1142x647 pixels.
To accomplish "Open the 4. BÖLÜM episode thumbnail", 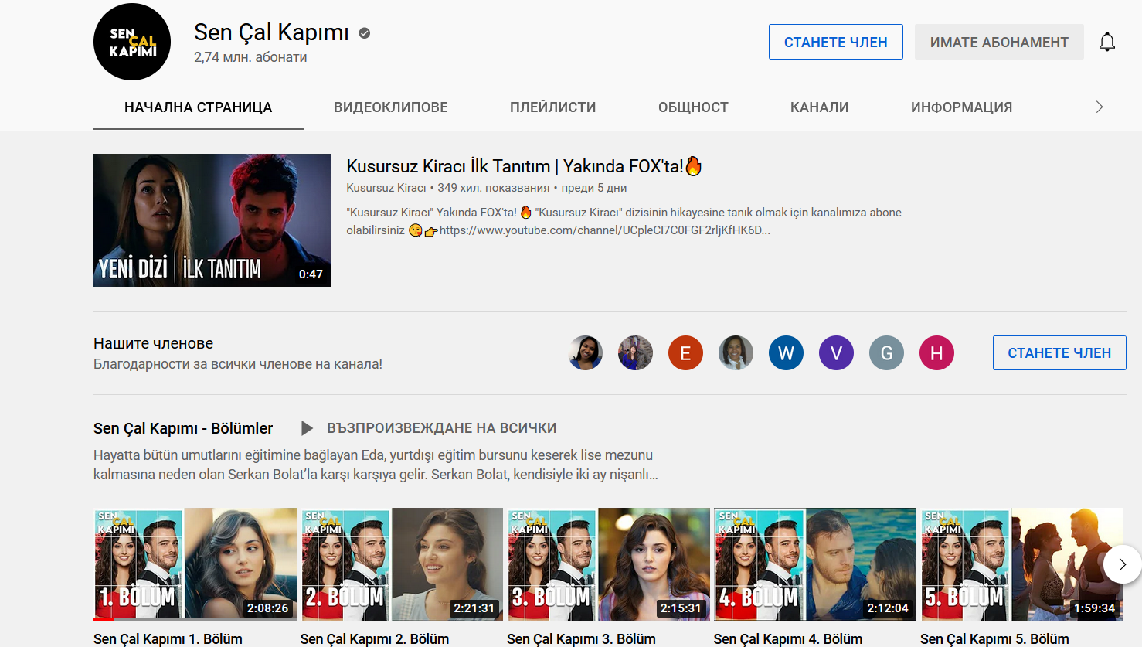I will (815, 564).
